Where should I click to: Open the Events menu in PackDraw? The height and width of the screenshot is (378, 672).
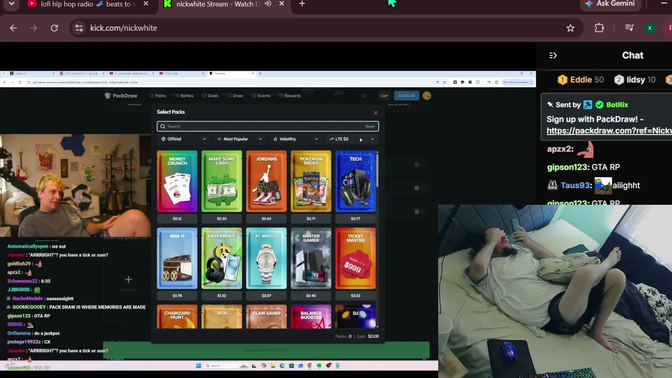tap(261, 96)
